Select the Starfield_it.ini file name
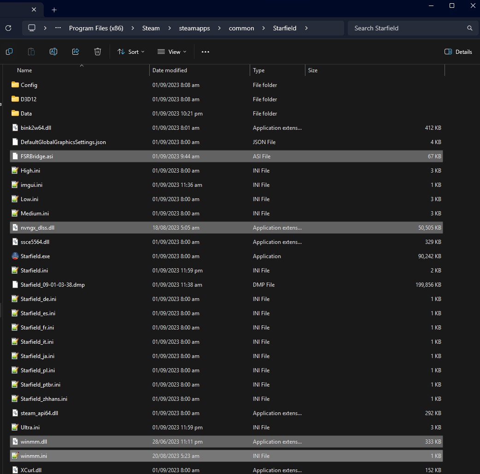480x474 pixels. coord(37,342)
